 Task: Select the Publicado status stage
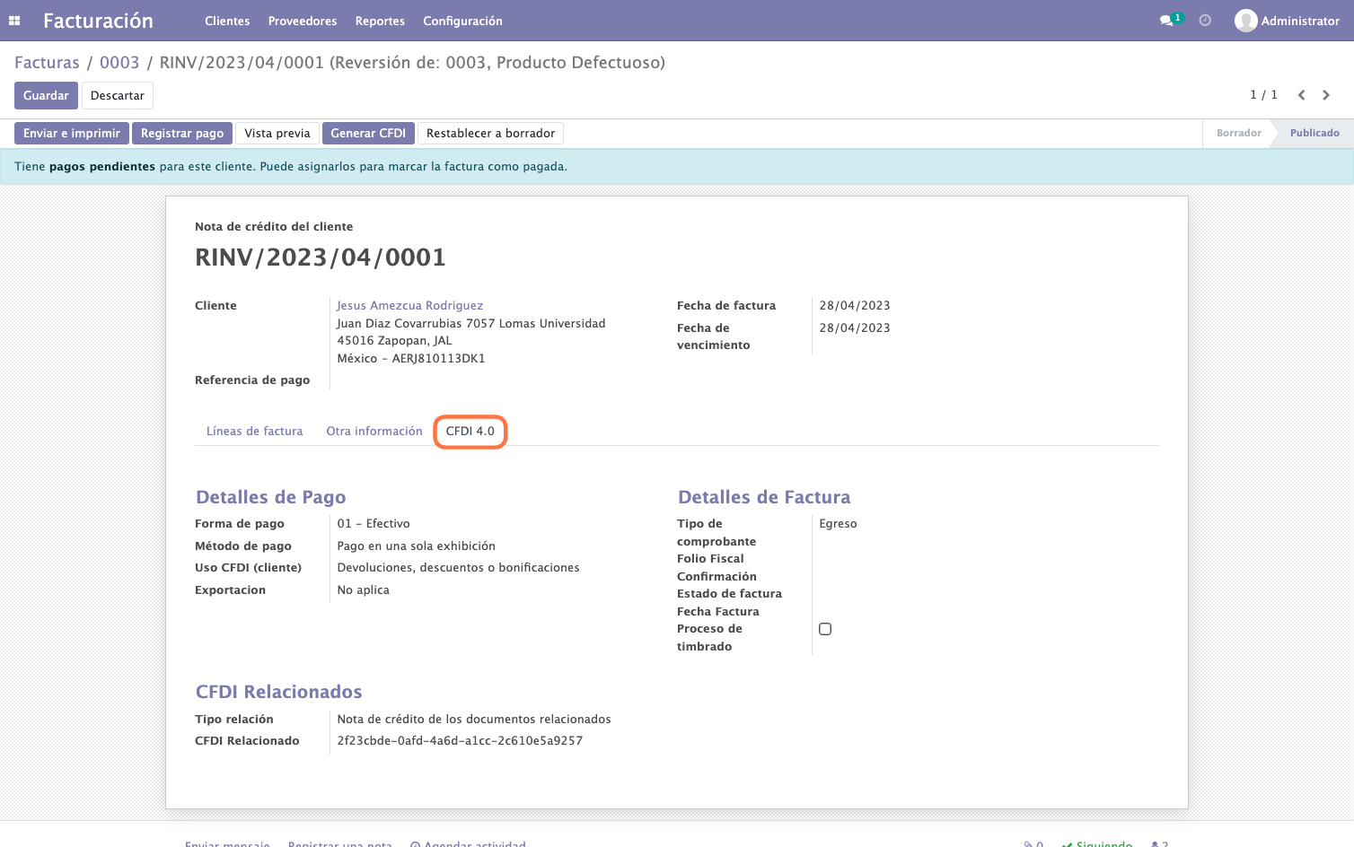point(1314,133)
